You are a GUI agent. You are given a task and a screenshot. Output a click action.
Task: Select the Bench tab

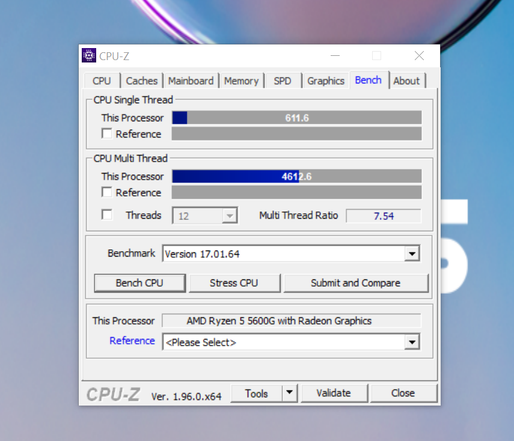pyautogui.click(x=369, y=80)
